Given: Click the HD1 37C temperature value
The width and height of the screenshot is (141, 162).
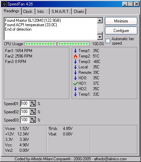Looking at the screenshot, I should (x=96, y=83).
